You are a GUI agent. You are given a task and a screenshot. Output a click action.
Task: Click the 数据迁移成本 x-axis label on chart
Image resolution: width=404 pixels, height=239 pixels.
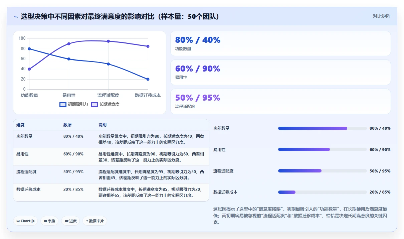click(148, 95)
